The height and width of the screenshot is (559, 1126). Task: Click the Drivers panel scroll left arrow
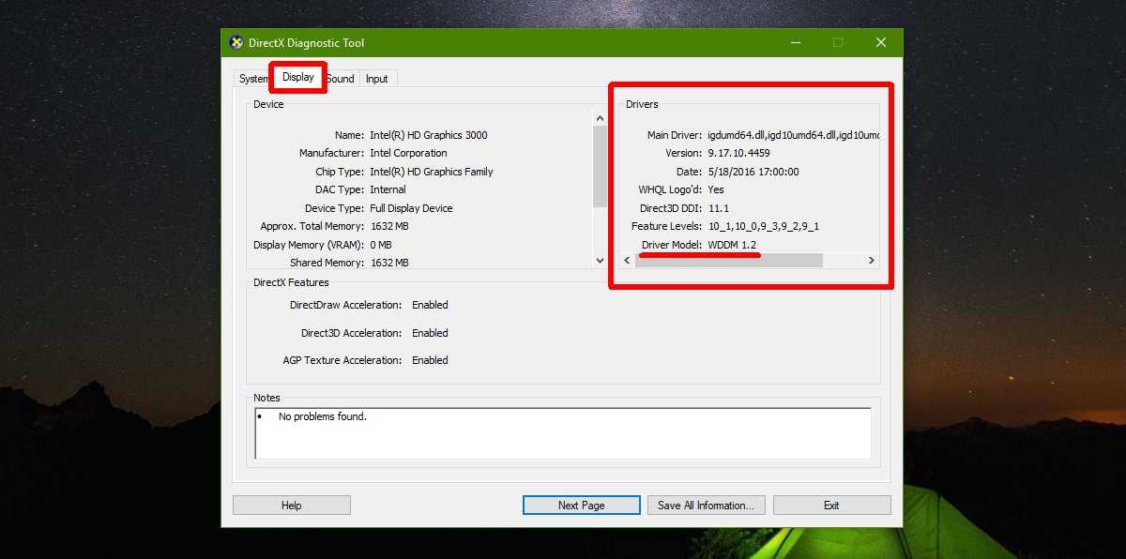click(x=628, y=261)
